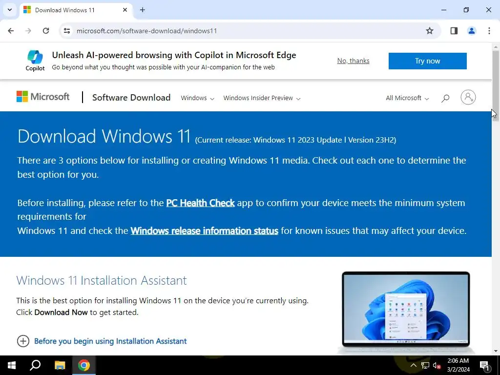Click the Chrome icon in the taskbar
This screenshot has height=375, width=500.
tap(84, 365)
